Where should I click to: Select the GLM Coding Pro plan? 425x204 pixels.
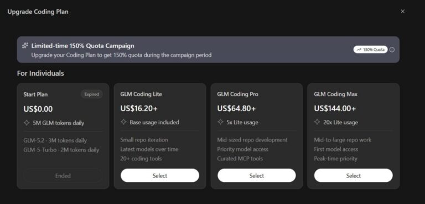click(x=257, y=176)
